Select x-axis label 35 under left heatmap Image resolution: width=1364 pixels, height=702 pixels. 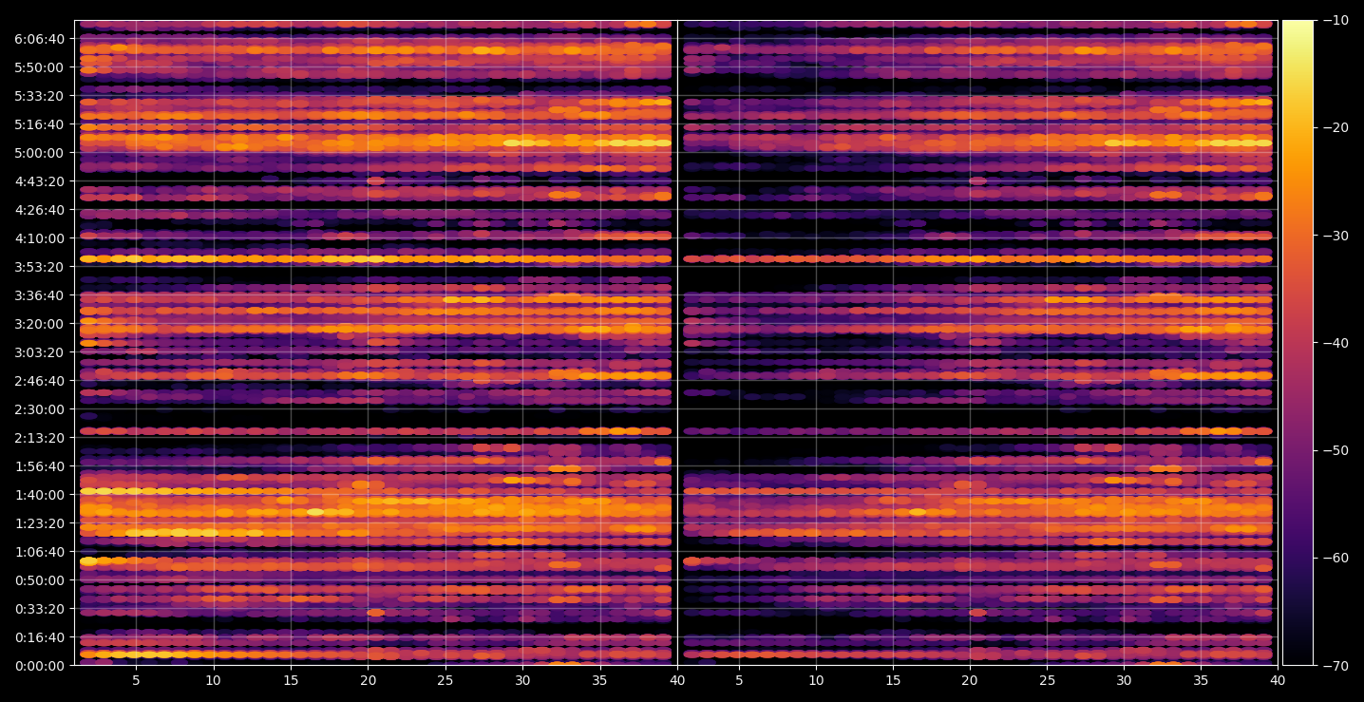(x=599, y=680)
